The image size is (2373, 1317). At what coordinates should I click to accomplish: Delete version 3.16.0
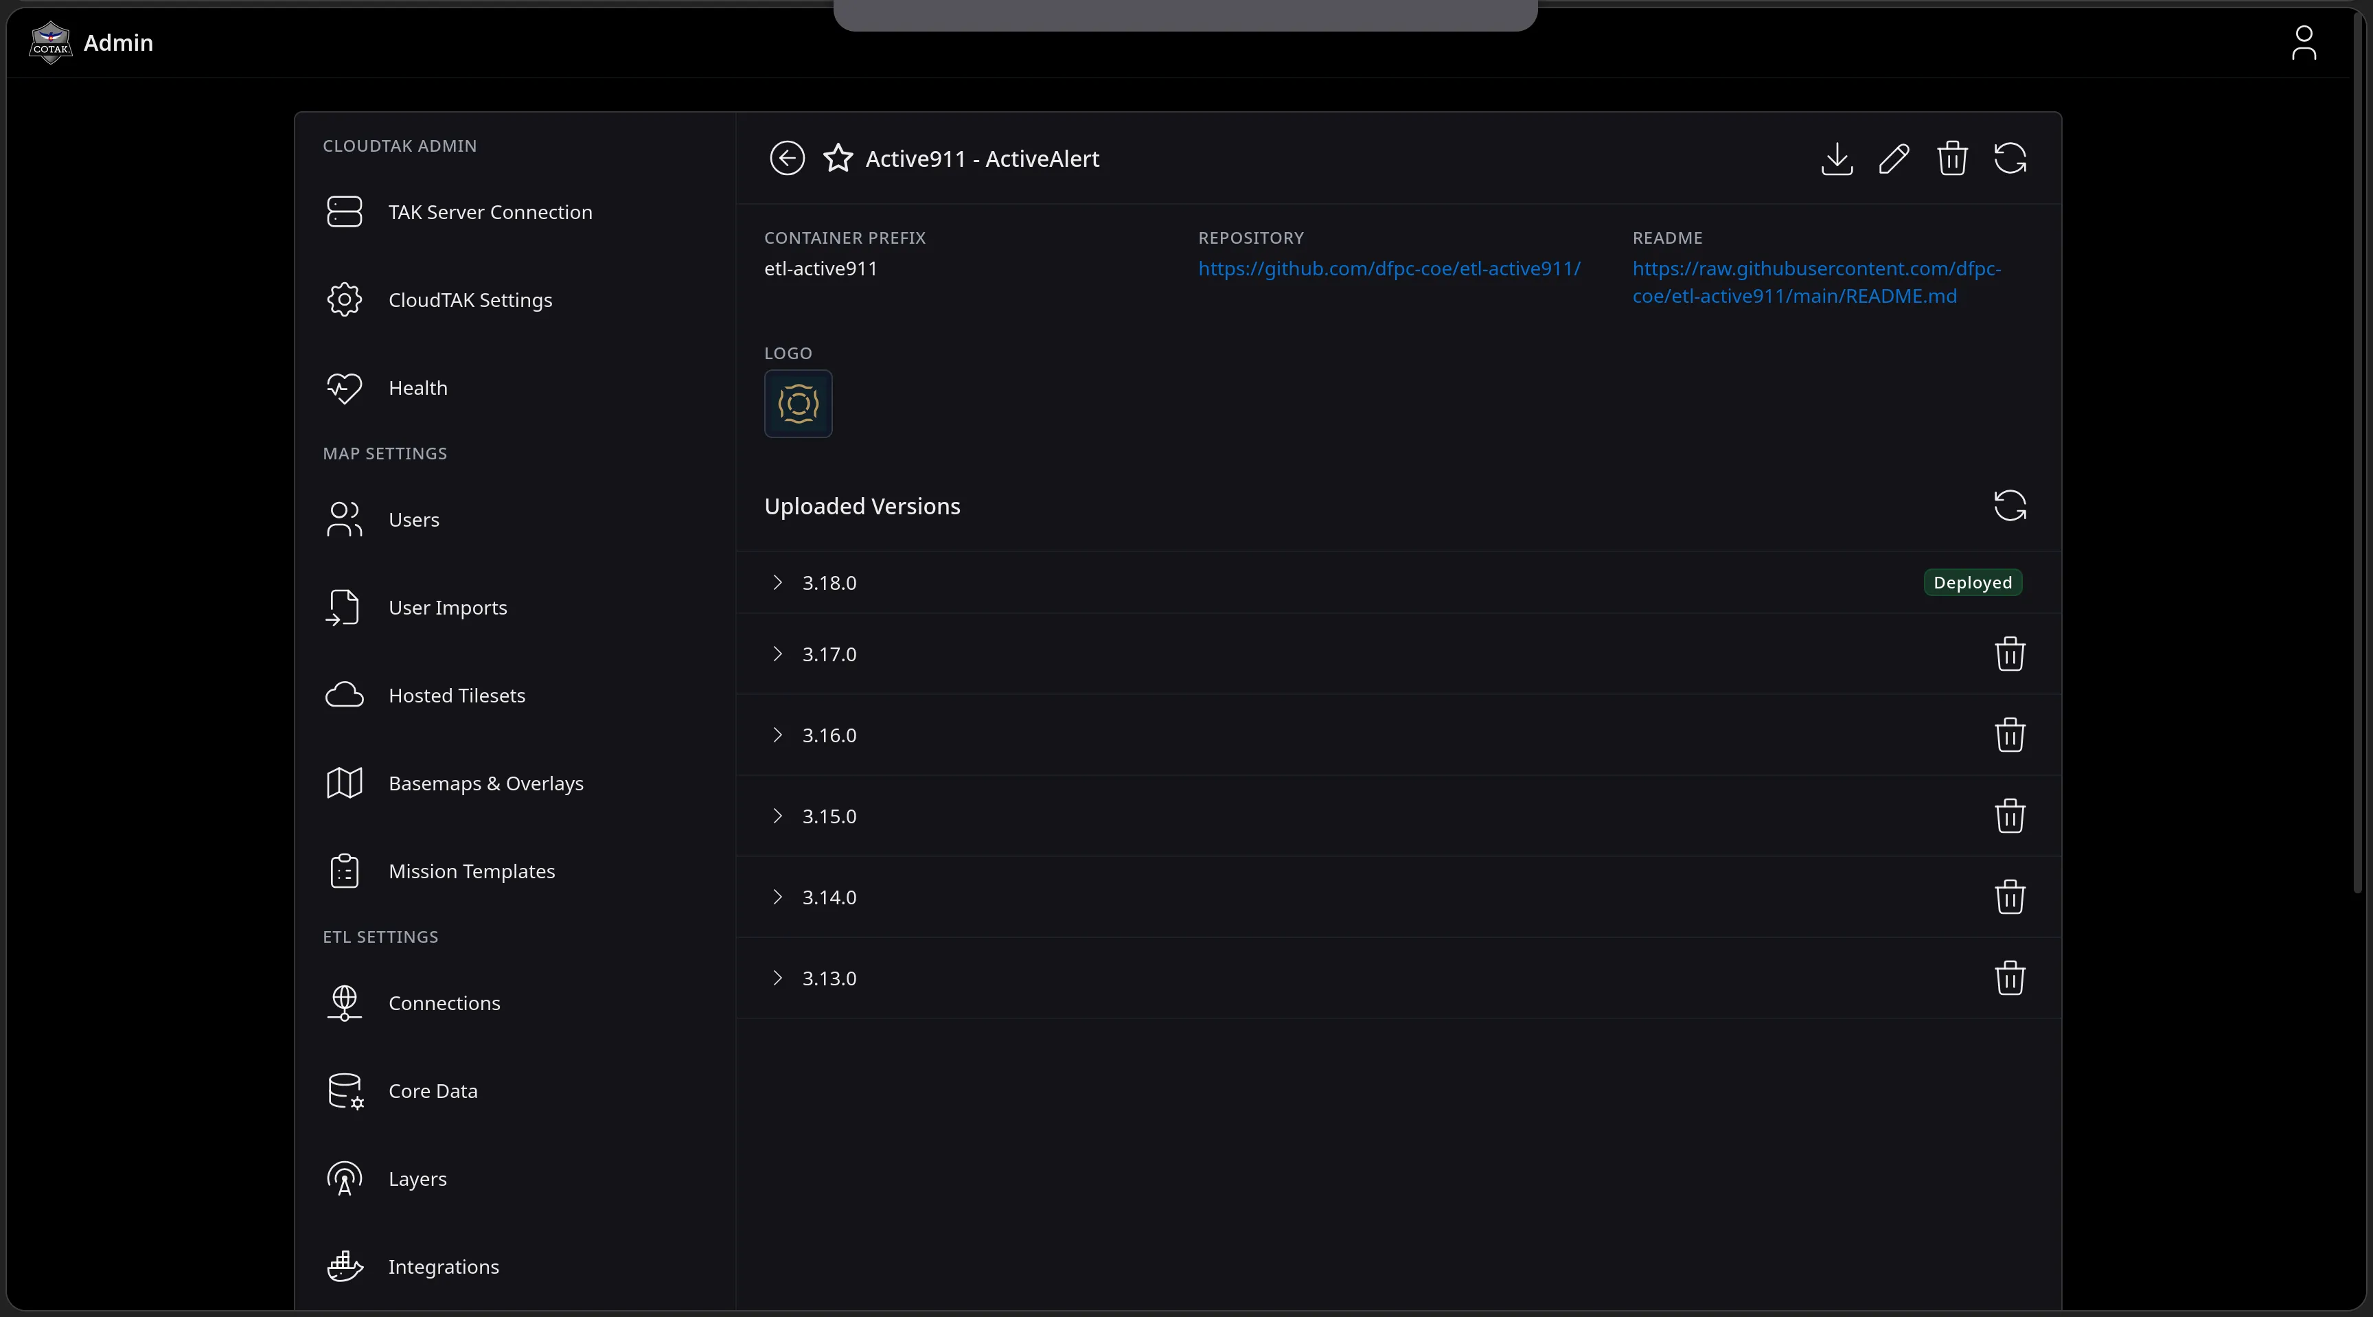point(2010,735)
